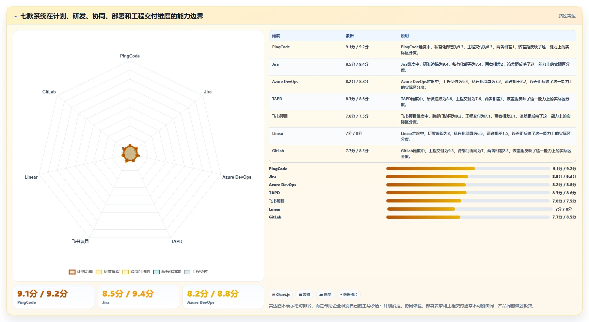Click the 飞书项目 radar axis label

coord(80,242)
